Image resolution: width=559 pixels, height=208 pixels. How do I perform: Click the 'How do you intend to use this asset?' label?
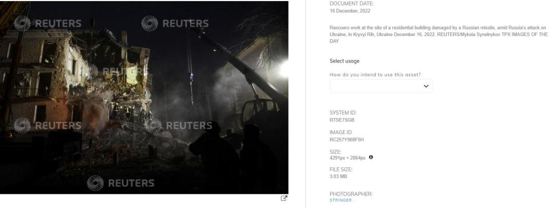point(375,75)
